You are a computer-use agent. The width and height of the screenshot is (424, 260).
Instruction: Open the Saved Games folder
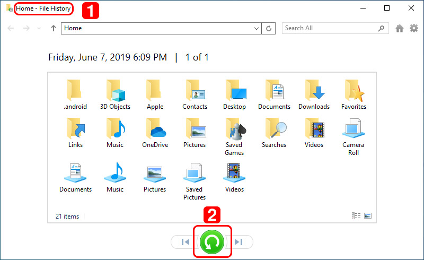(x=234, y=137)
